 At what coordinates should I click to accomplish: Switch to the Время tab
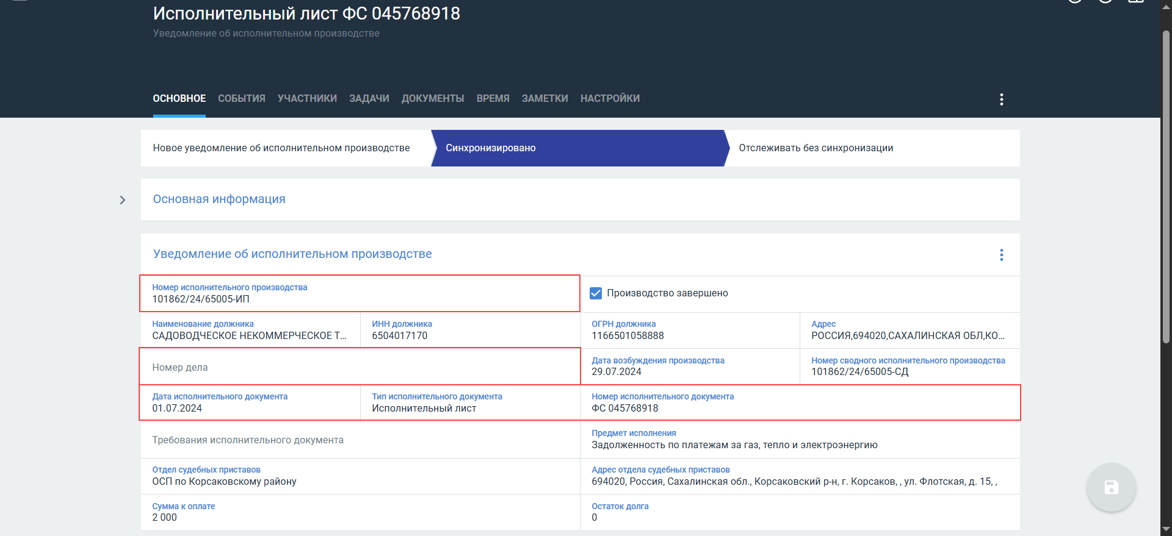[x=493, y=99]
